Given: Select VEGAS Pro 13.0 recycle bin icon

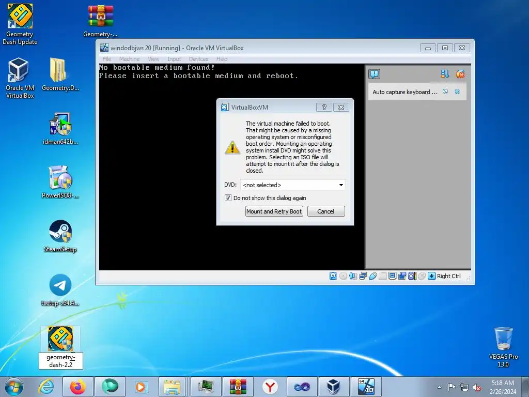Looking at the screenshot, I should tap(503, 347).
